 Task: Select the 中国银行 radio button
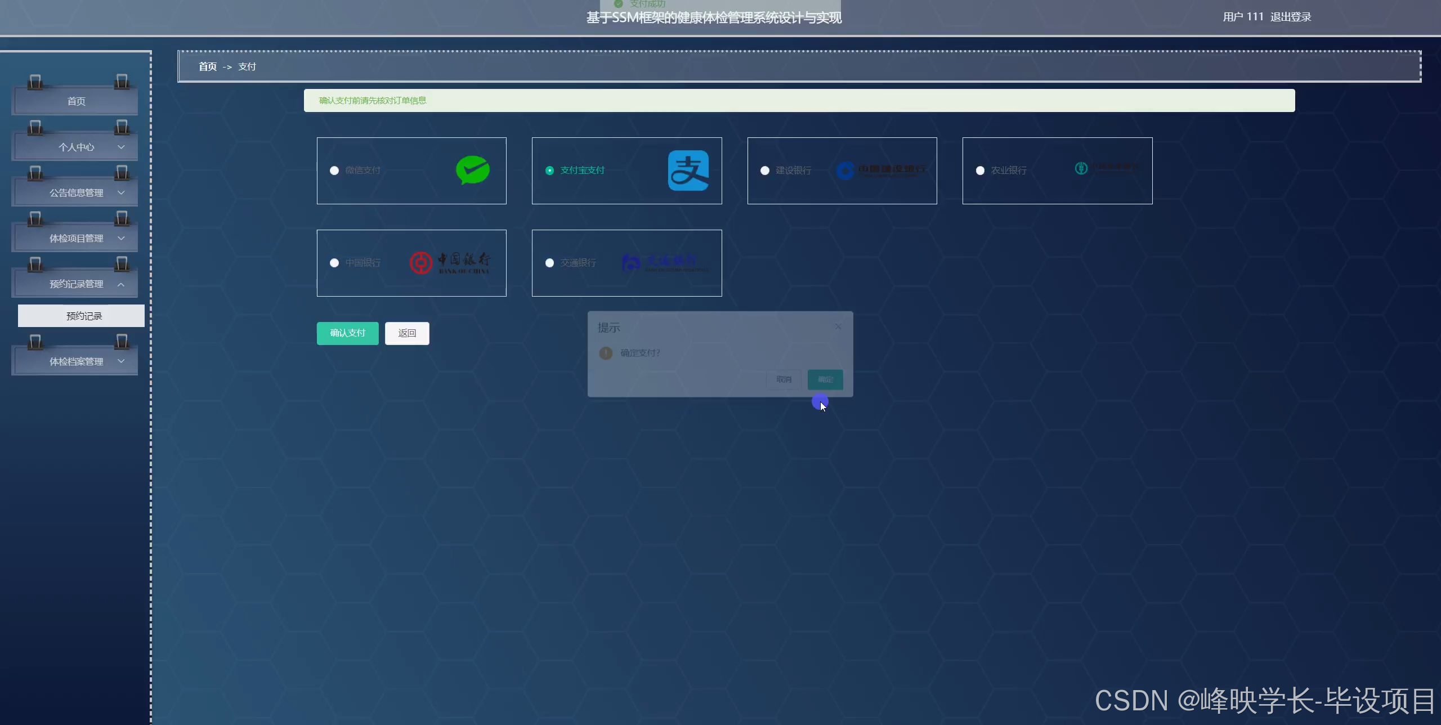[334, 263]
